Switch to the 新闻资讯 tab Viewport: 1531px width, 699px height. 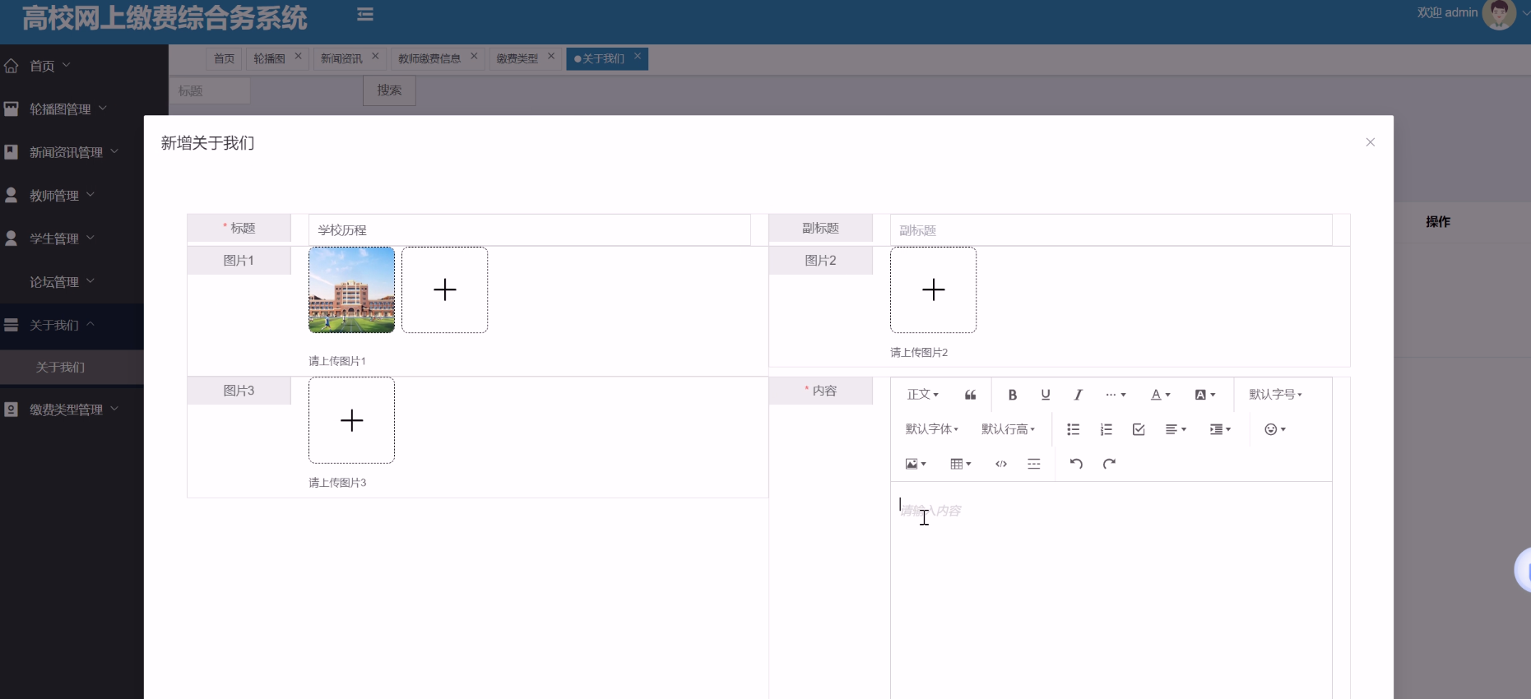[341, 58]
